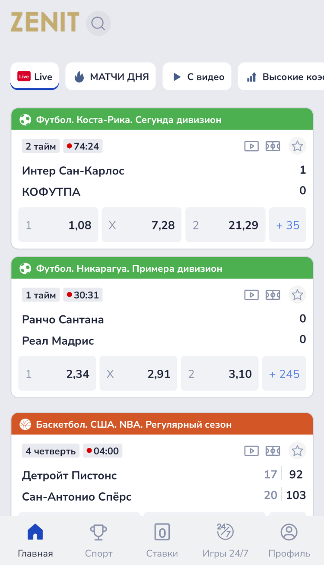Show field tracker for Интер Сан-Карлос match
This screenshot has height=565, width=324.
273,146
